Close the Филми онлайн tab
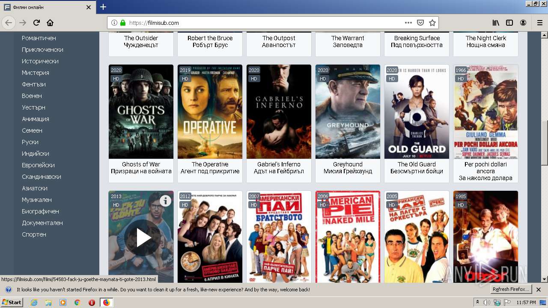 click(89, 7)
